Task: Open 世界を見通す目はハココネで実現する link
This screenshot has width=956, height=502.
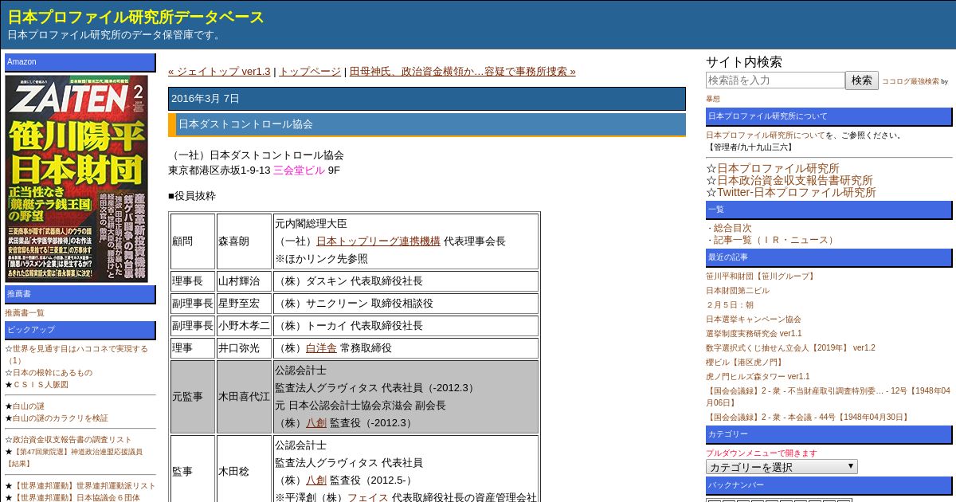Action: [76, 355]
